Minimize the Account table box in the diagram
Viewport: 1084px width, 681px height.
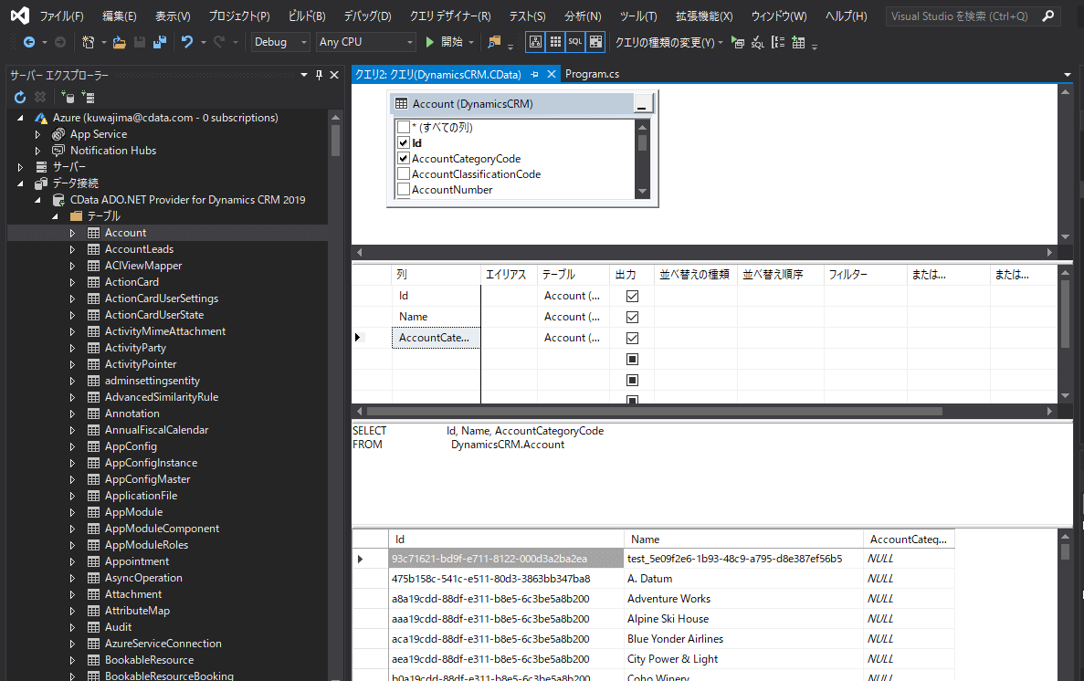(642, 104)
